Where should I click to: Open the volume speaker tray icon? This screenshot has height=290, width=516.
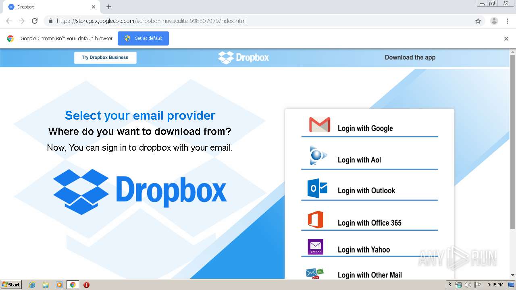pos(468,285)
